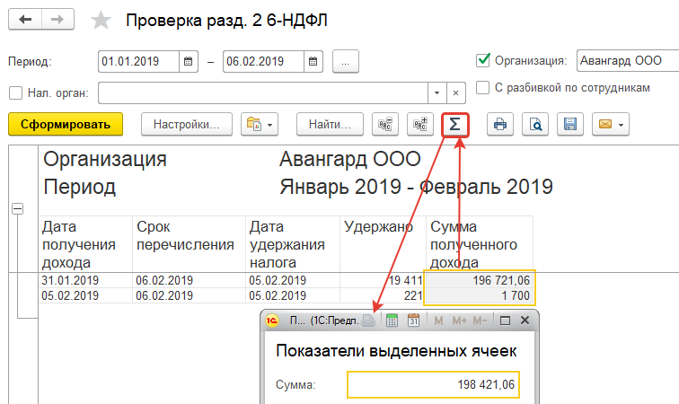Open calendar icon in popup title bar
679x404 pixels.
pyautogui.click(x=414, y=321)
